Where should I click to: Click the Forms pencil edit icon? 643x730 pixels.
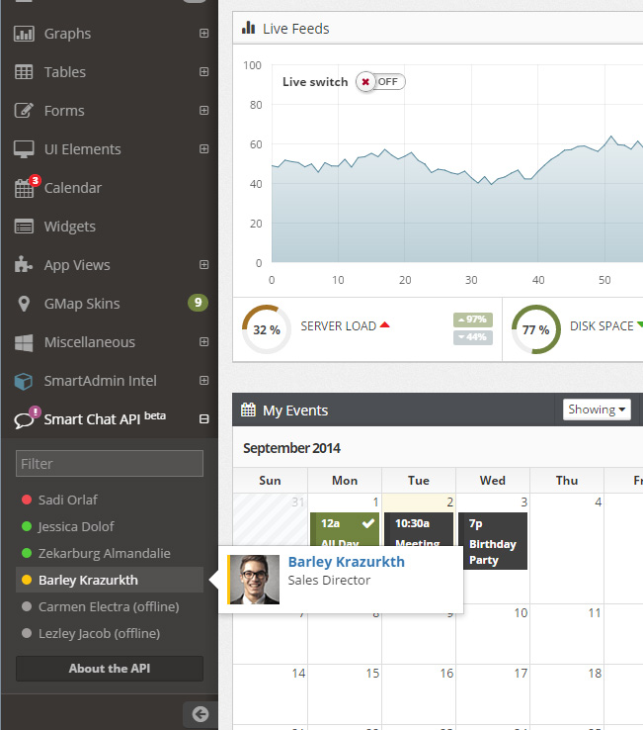pos(24,111)
